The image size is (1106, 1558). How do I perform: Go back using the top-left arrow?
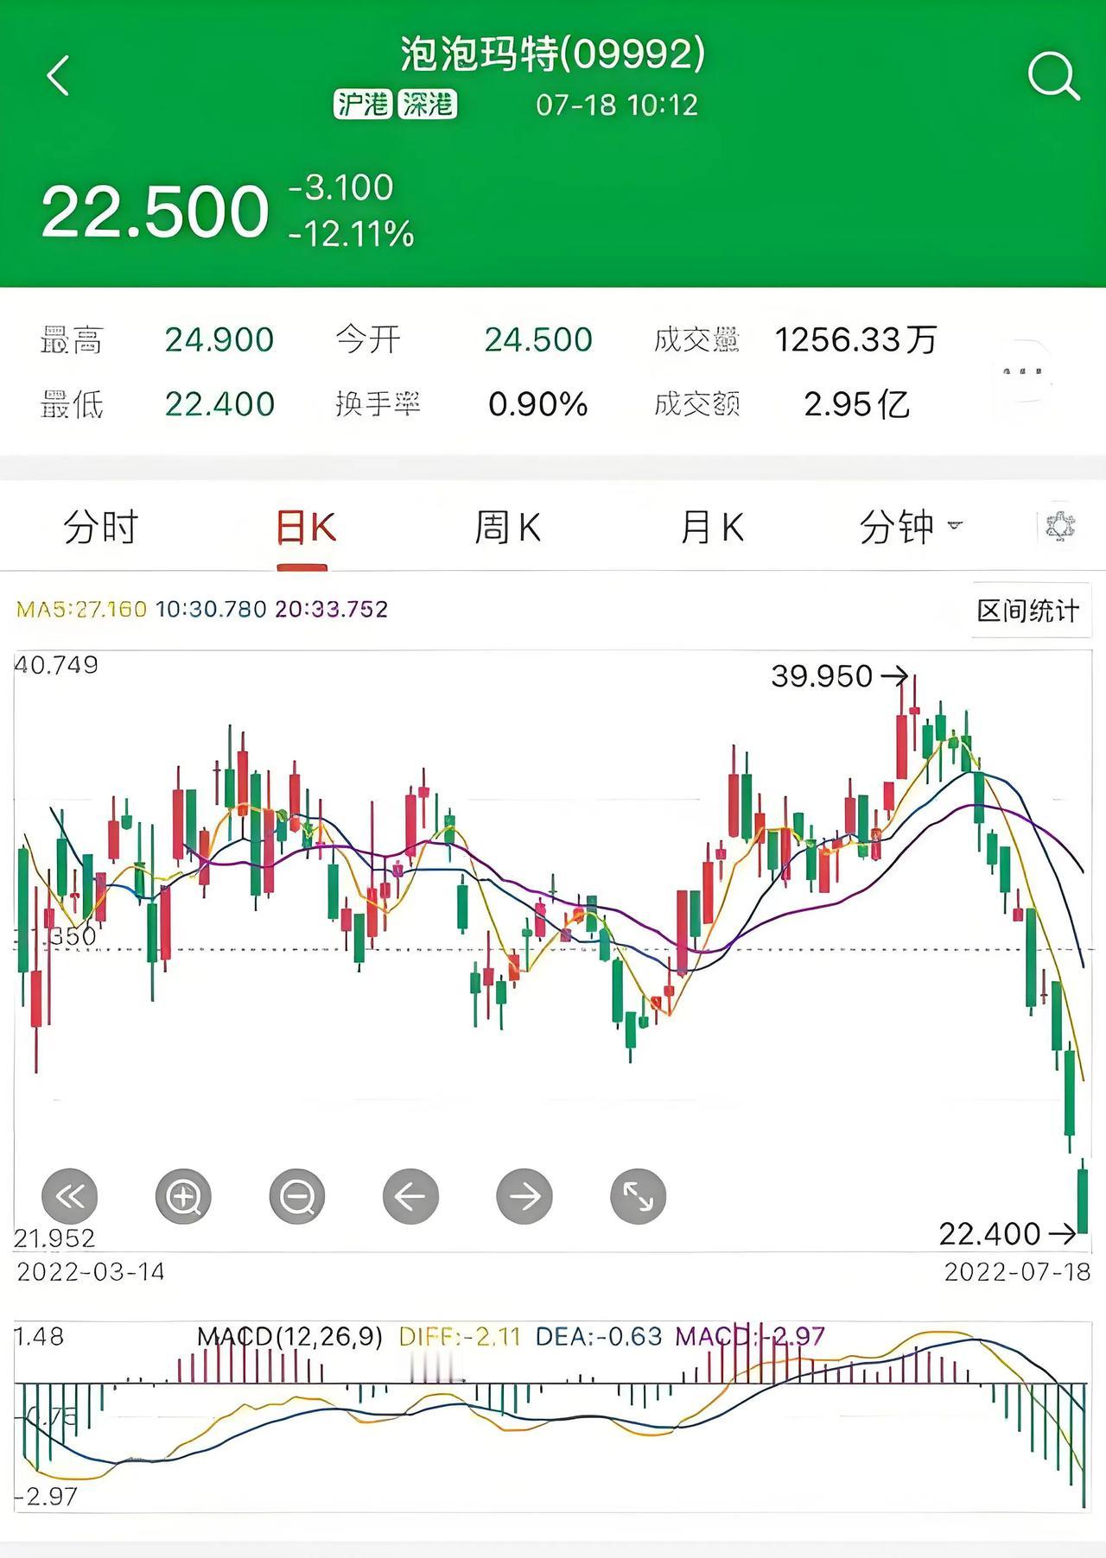pyautogui.click(x=58, y=76)
